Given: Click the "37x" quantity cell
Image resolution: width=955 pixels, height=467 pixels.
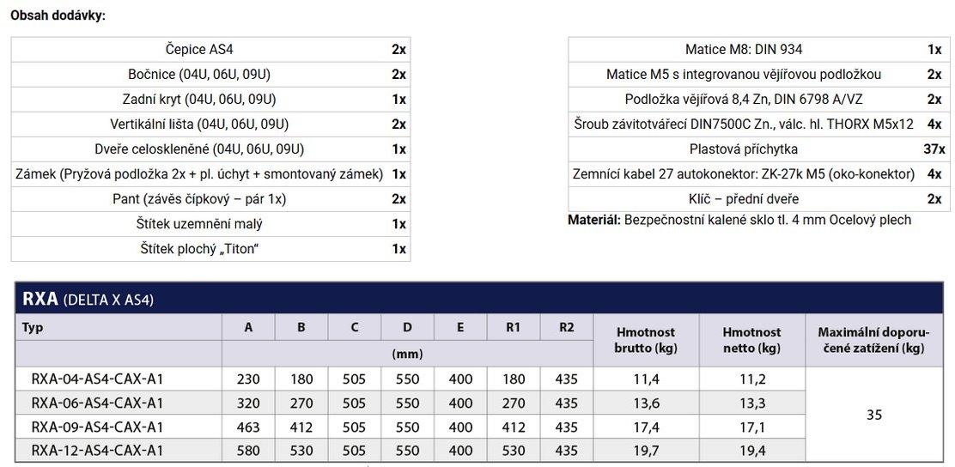Looking at the screenshot, I should [934, 149].
